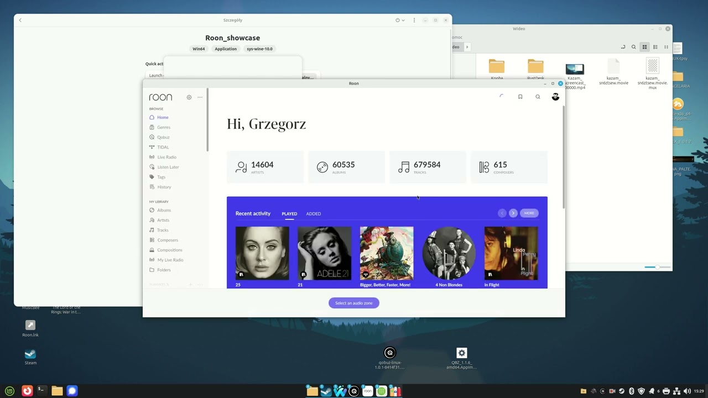Open Compositions under My Library
The width and height of the screenshot is (708, 398).
[x=170, y=250]
